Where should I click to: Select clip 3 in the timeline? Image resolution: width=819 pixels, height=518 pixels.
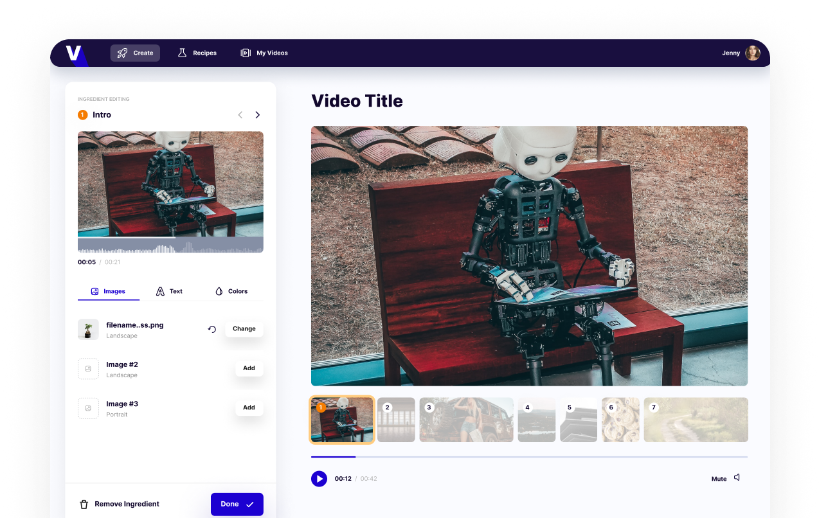[x=467, y=420]
